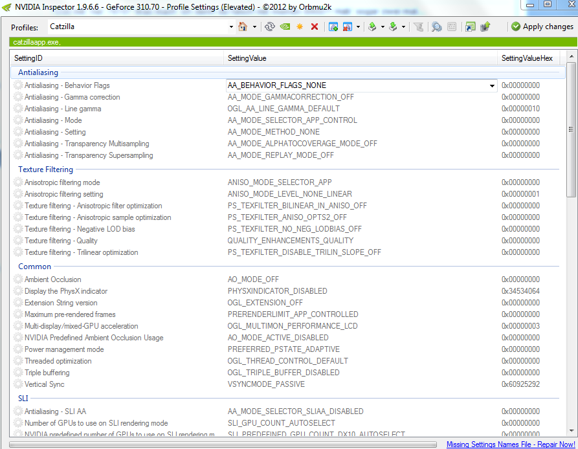Click gear icon beside Power management mode
The image size is (578, 449).
18,349
